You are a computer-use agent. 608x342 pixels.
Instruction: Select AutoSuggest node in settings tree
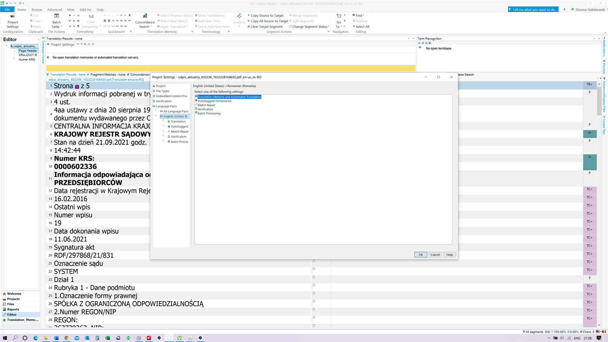(179, 126)
